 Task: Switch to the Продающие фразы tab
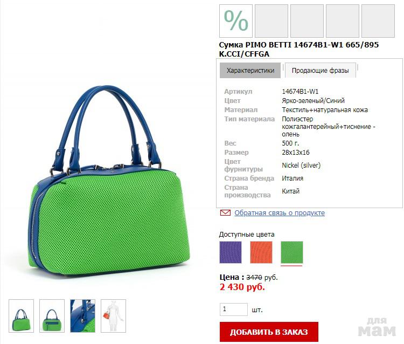click(321, 71)
